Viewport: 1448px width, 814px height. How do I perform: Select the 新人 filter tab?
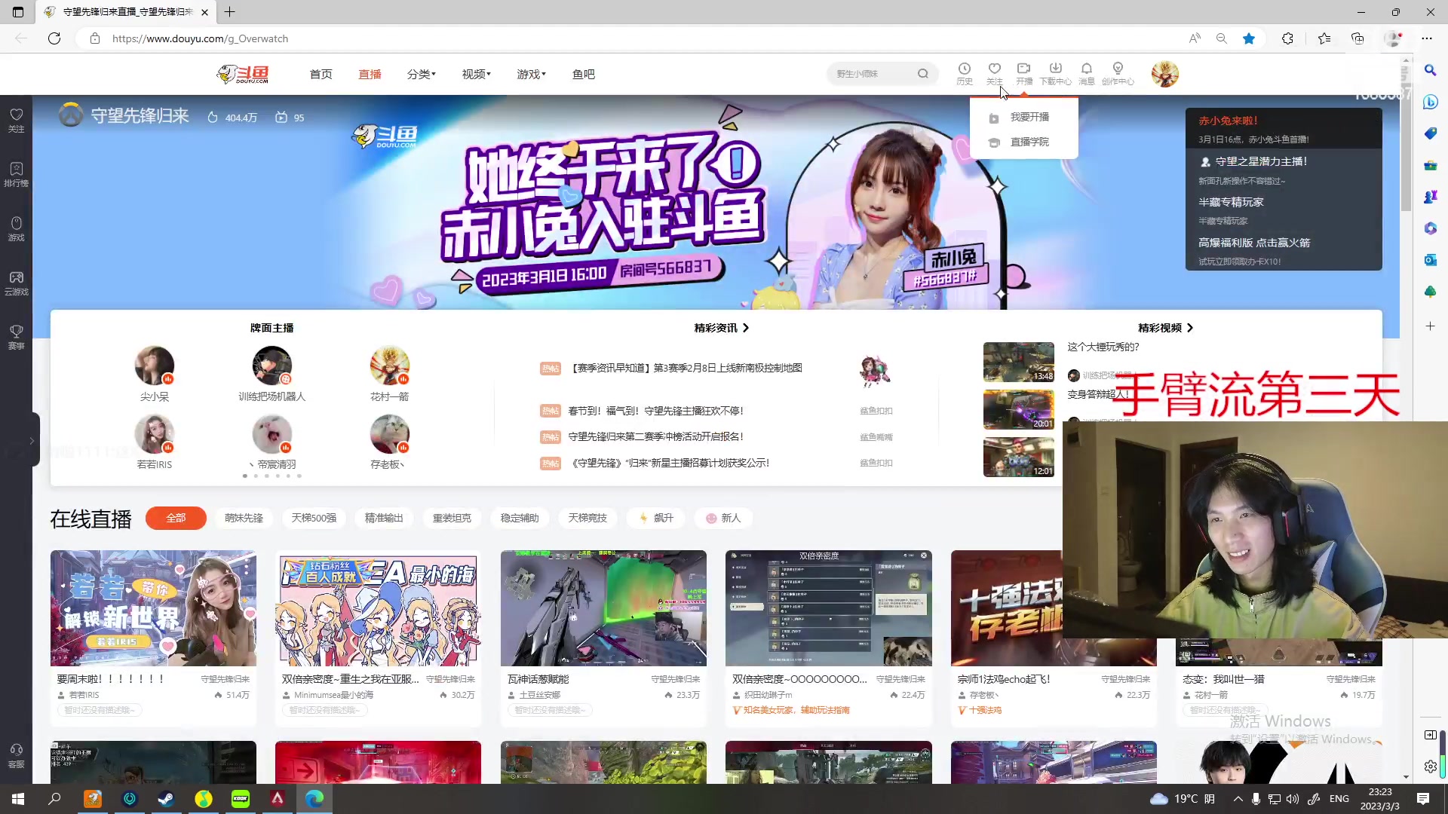[723, 518]
